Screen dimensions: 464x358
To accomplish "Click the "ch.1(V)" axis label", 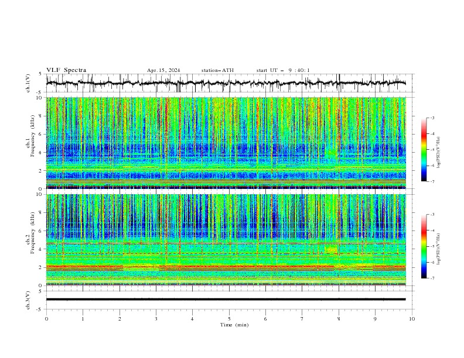I will (x=28, y=83).
